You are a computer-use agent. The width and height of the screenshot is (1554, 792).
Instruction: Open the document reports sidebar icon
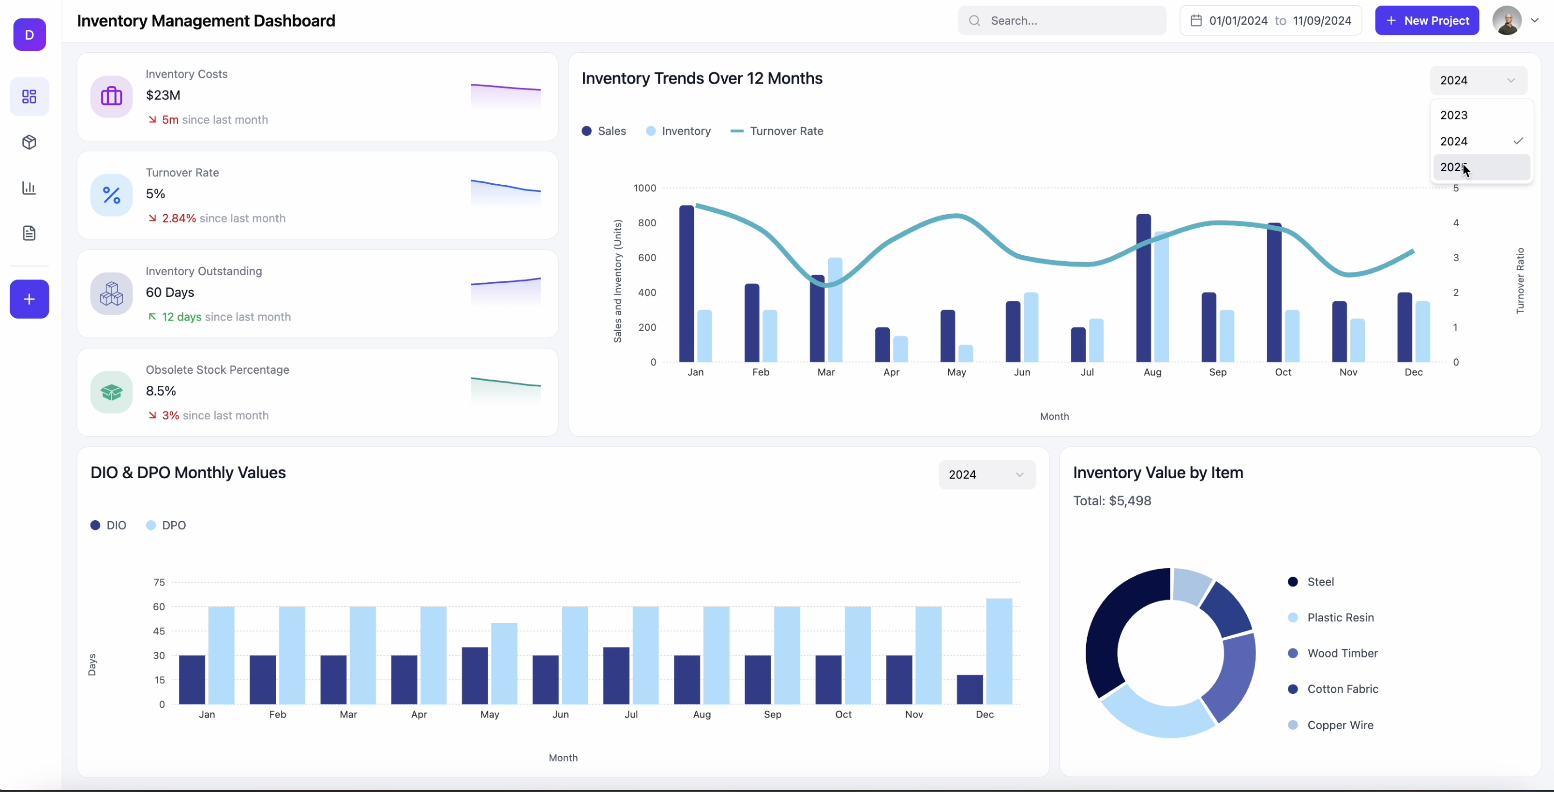tap(30, 233)
